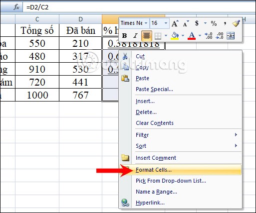Click the cell labeled Đã bán

[x=80, y=30]
